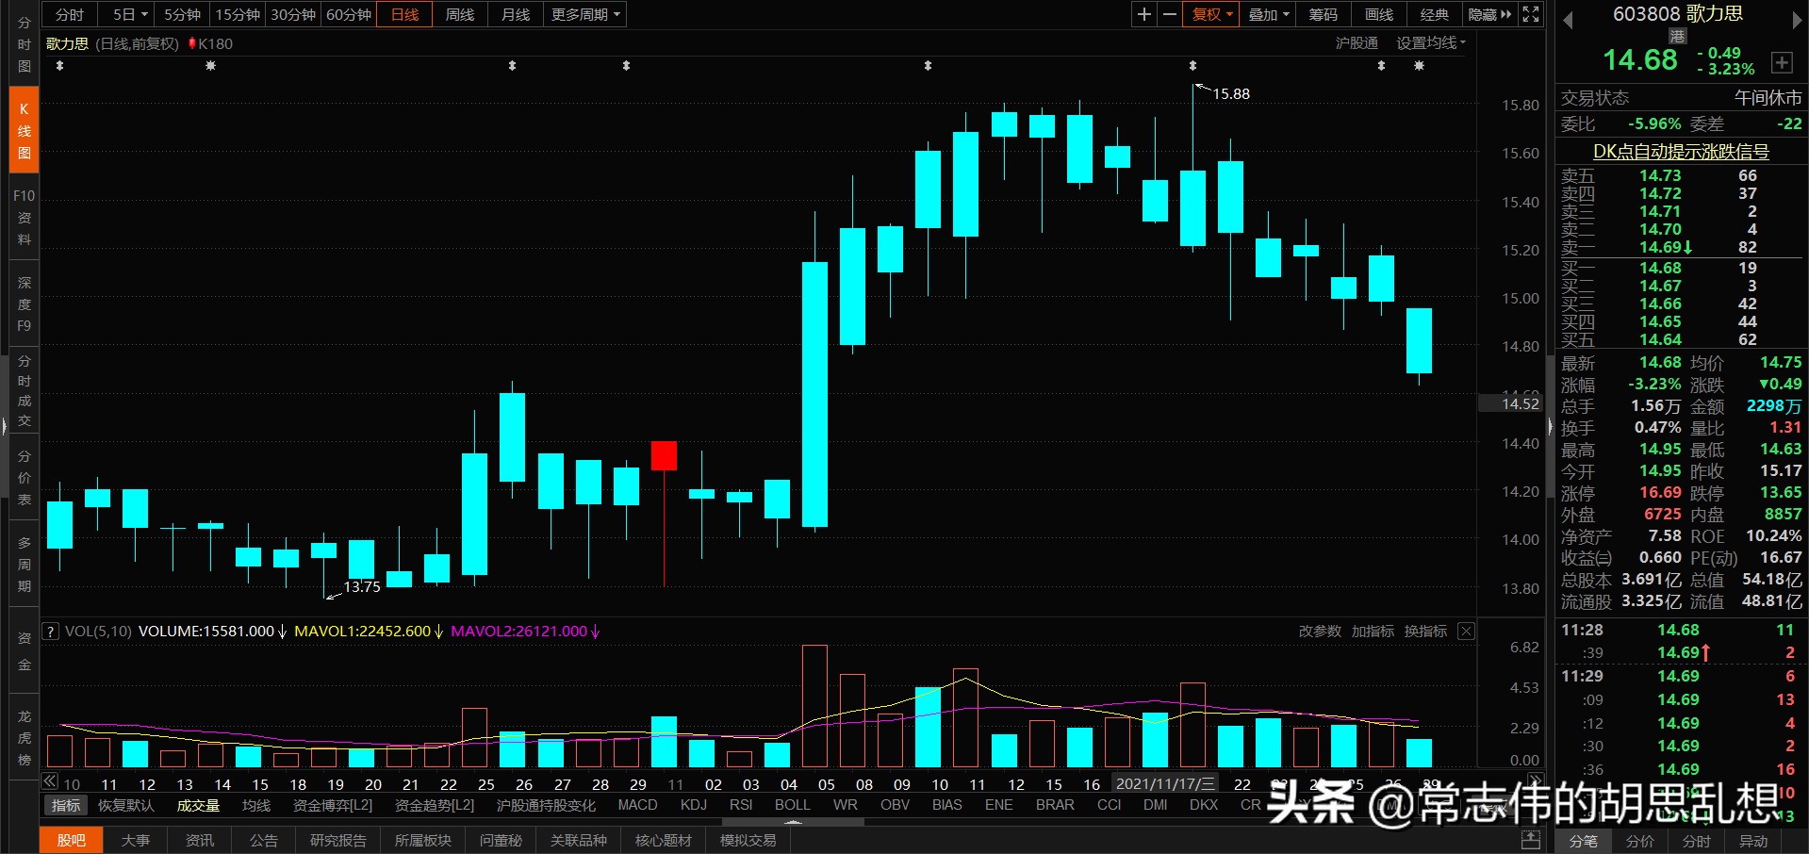Open the 复权 adjustment dropdown
The height and width of the screenshot is (854, 1809).
pyautogui.click(x=1209, y=14)
